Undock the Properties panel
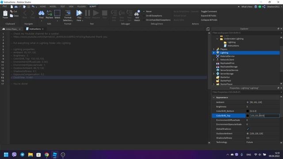 click(278, 88)
